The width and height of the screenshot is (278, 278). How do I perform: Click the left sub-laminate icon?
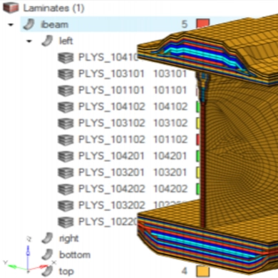click(x=47, y=41)
